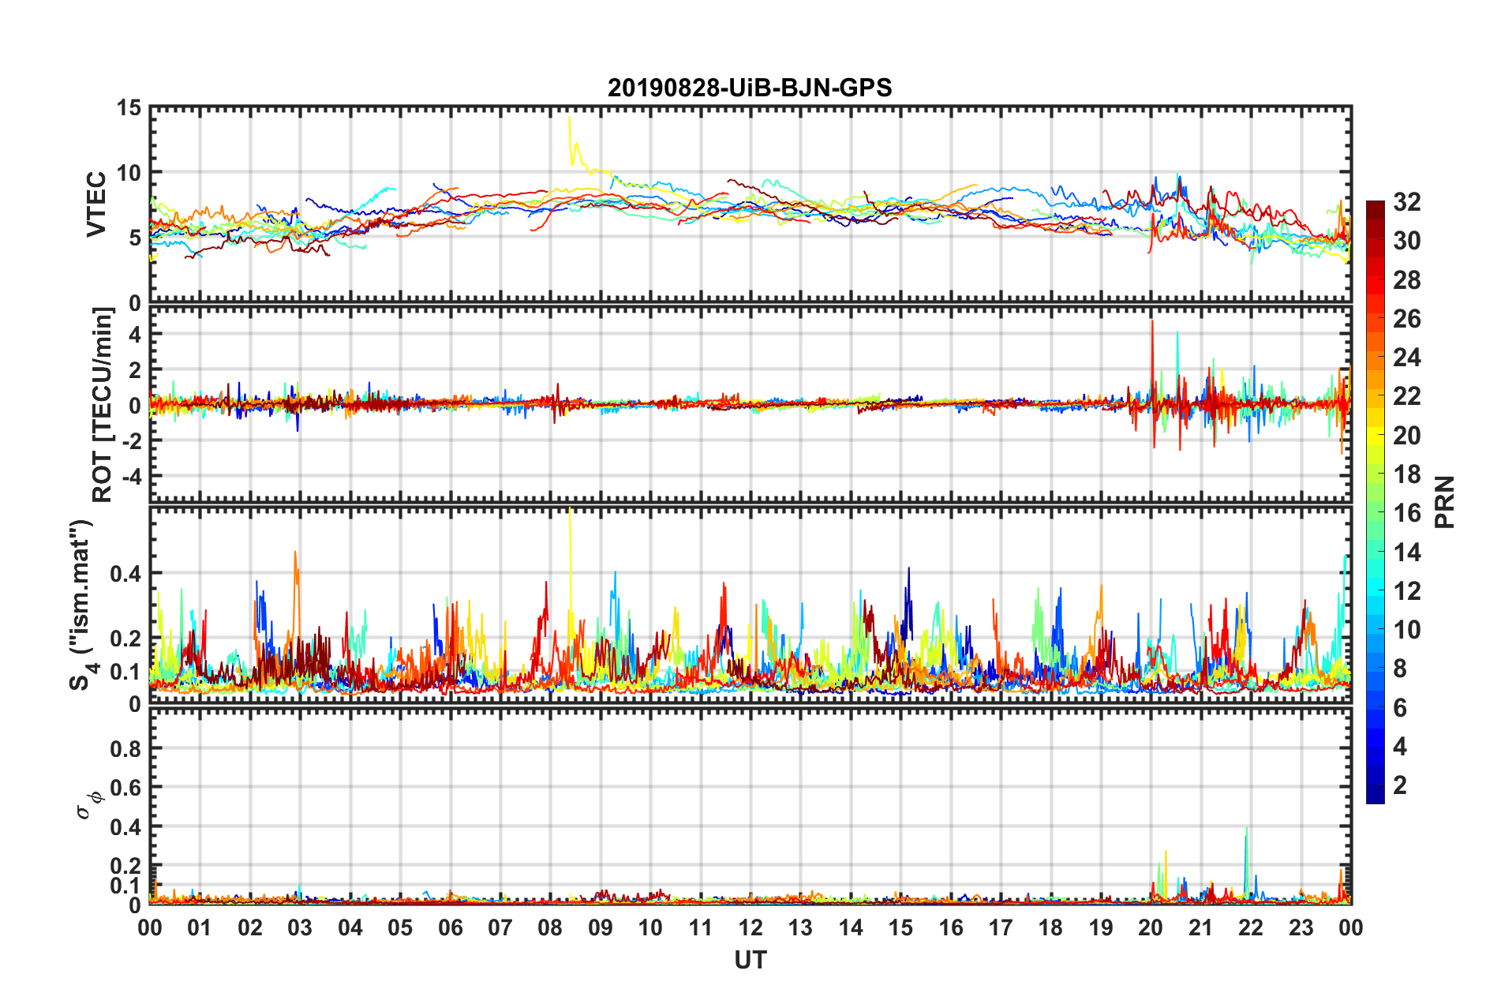Click colorbar tick label 28
This screenshot has width=1501, height=1004.
pyautogui.click(x=1406, y=280)
